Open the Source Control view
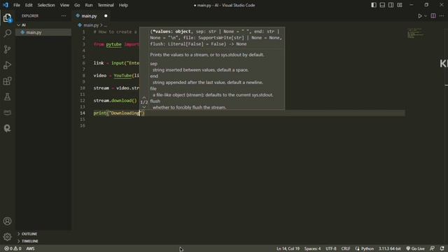 (x=8, y=50)
